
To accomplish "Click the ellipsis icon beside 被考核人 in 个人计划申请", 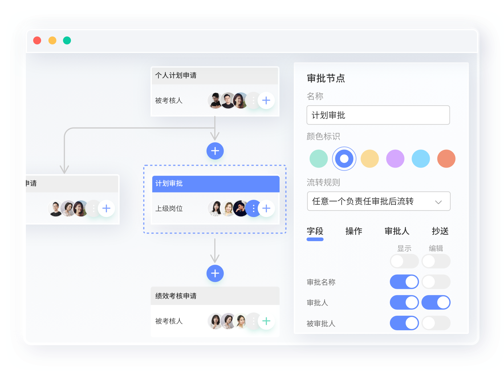I will [x=253, y=100].
